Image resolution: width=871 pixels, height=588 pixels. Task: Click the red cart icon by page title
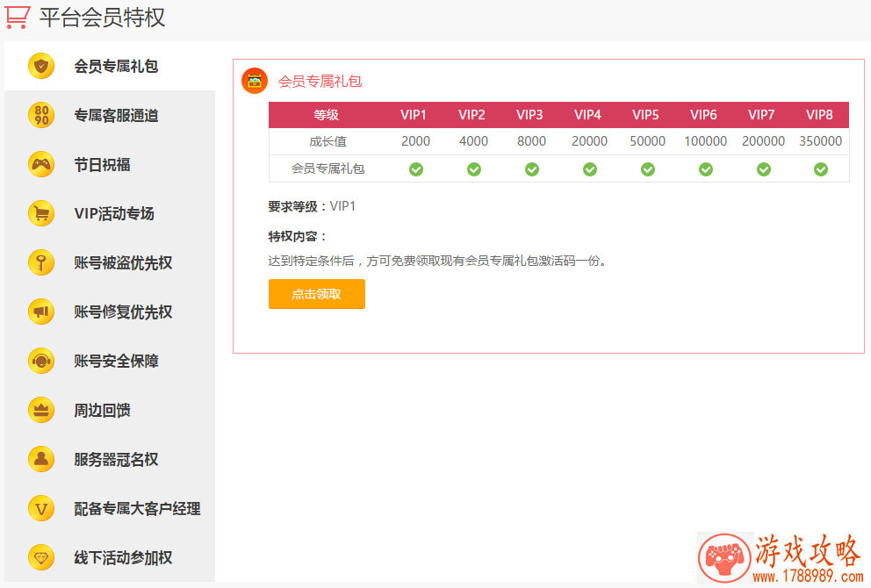(18, 18)
